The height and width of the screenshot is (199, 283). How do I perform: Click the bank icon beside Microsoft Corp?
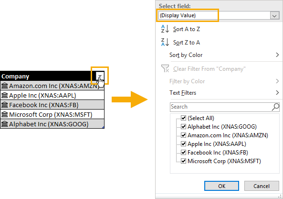(x=4, y=114)
